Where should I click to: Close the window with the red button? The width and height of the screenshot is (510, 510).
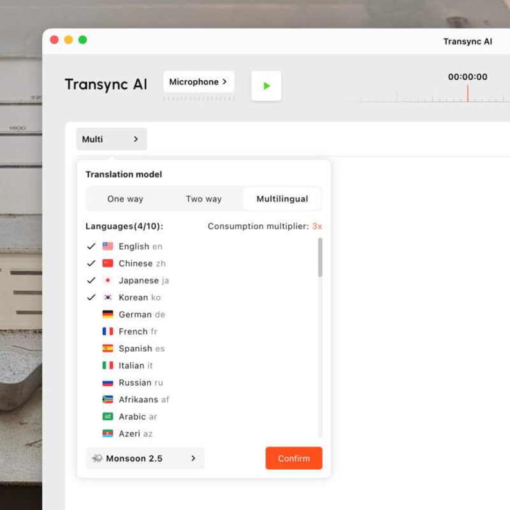click(x=54, y=40)
